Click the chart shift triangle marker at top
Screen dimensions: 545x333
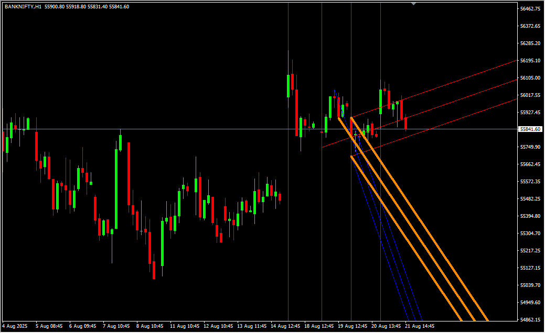(414, 4)
